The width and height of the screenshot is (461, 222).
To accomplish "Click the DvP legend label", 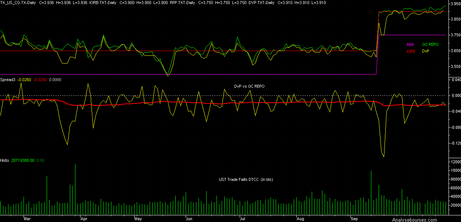I will [x=425, y=51].
